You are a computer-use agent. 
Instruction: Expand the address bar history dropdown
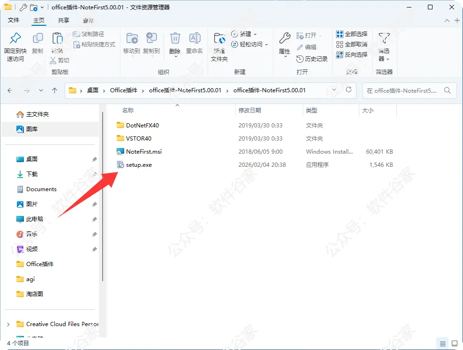tap(334, 89)
